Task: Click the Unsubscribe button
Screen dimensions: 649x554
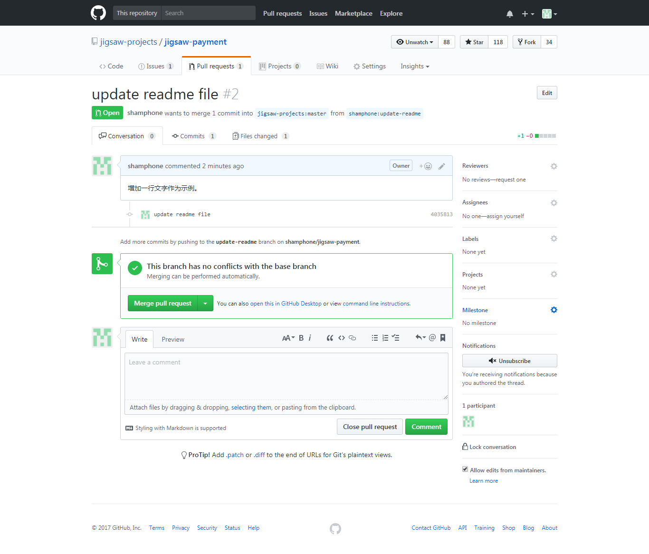Action: tap(510, 361)
